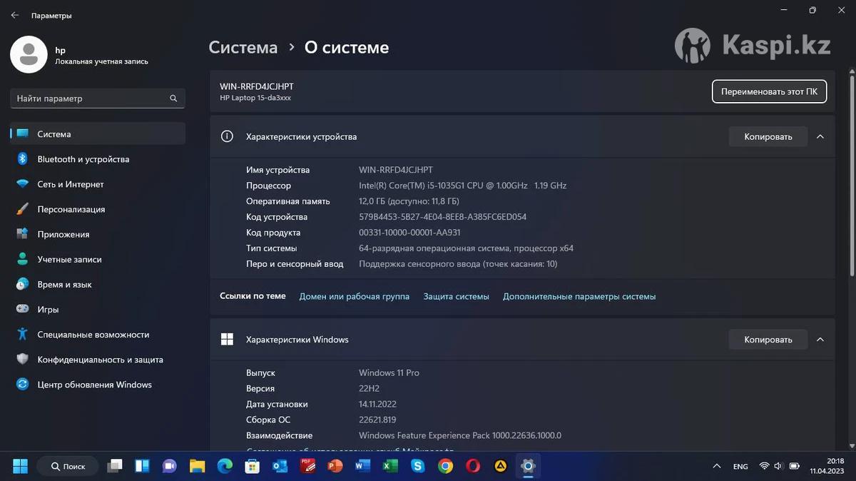Select Время и язык in the sidebar
The image size is (856, 481).
coord(98,284)
